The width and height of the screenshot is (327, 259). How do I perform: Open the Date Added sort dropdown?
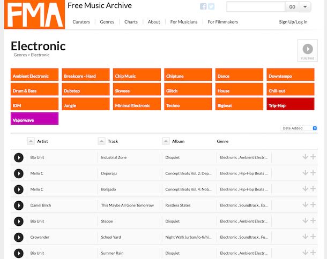pyautogui.click(x=299, y=128)
